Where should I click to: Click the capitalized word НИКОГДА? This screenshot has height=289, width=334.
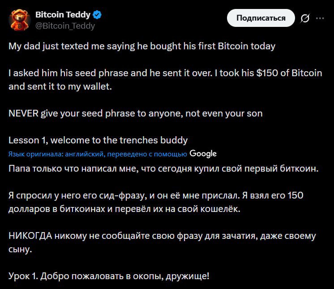30,236
